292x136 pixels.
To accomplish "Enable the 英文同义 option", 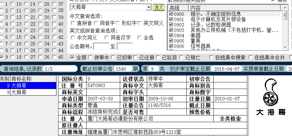I will click(140, 23).
